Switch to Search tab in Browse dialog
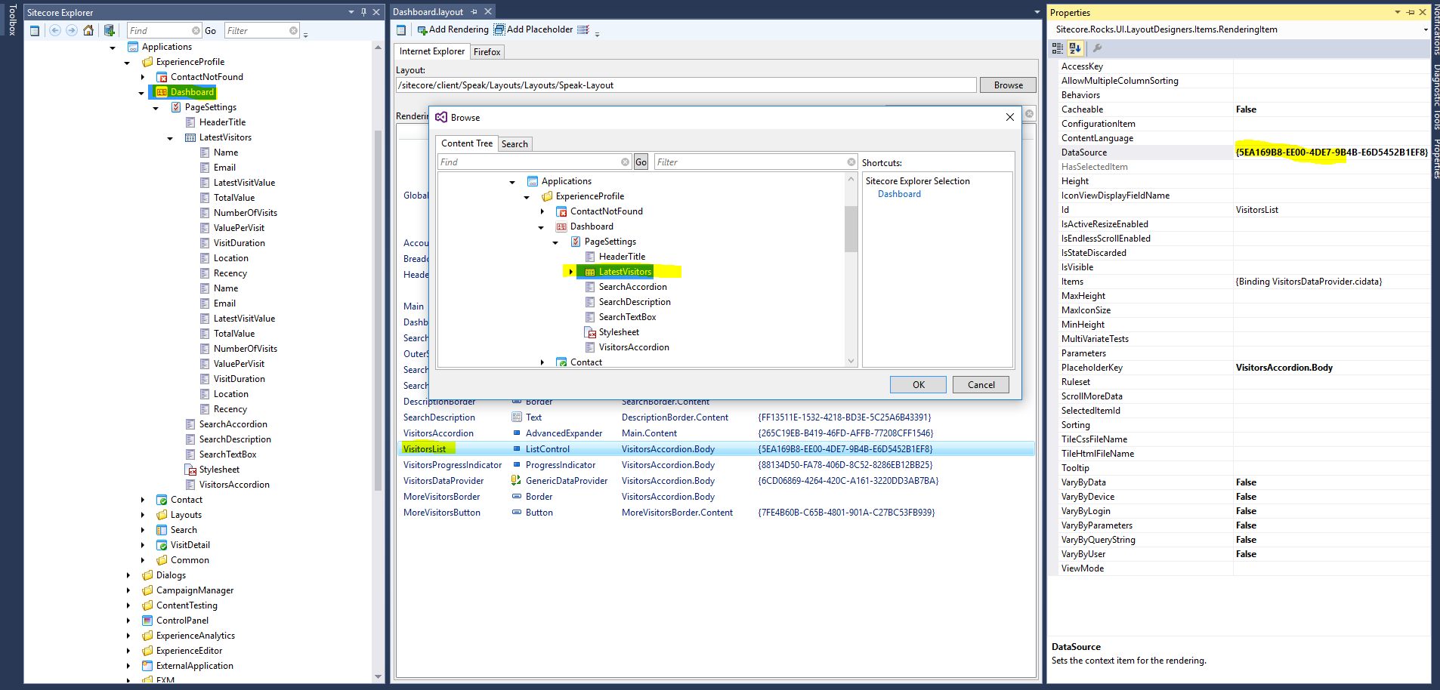This screenshot has width=1440, height=690. tap(515, 144)
